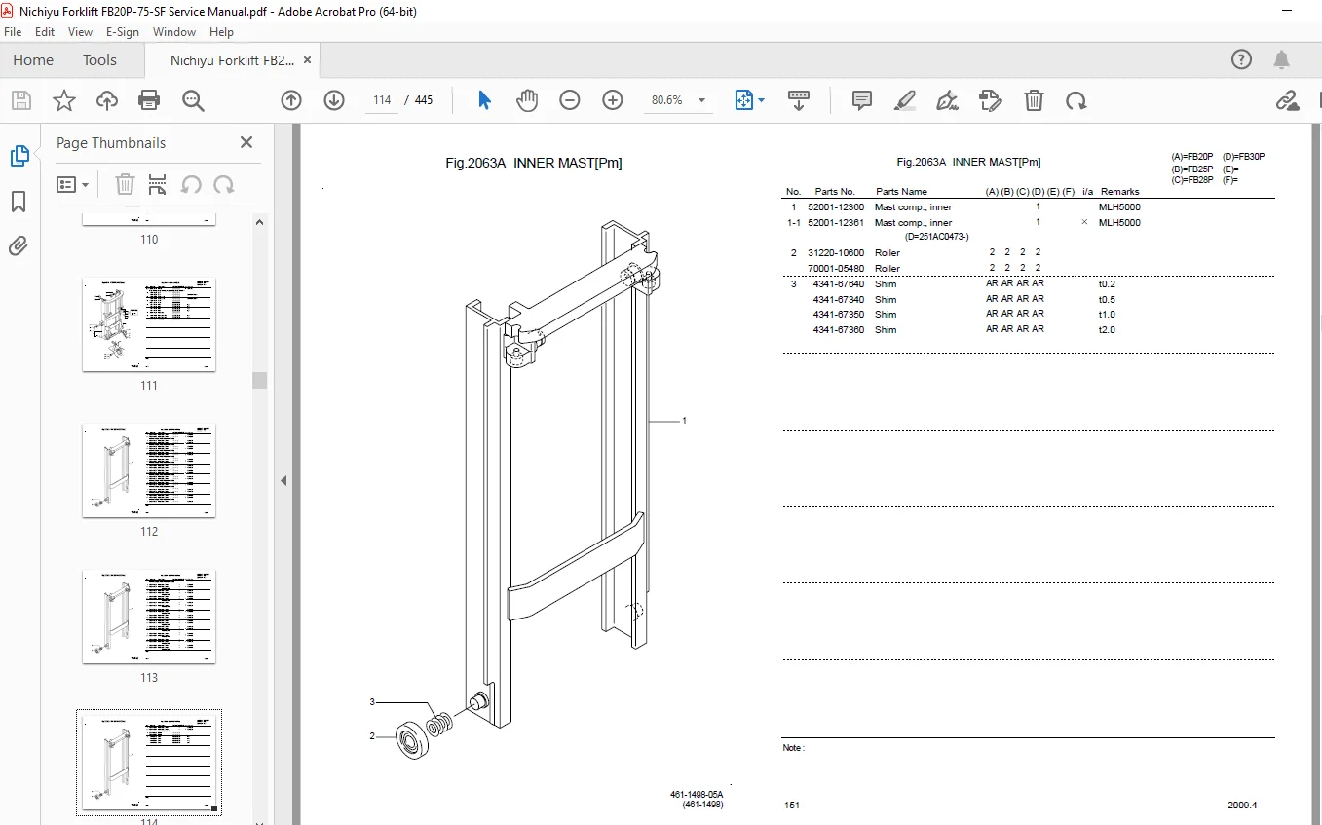The width and height of the screenshot is (1322, 825).
Task: Open the Help menu
Action: 221,32
